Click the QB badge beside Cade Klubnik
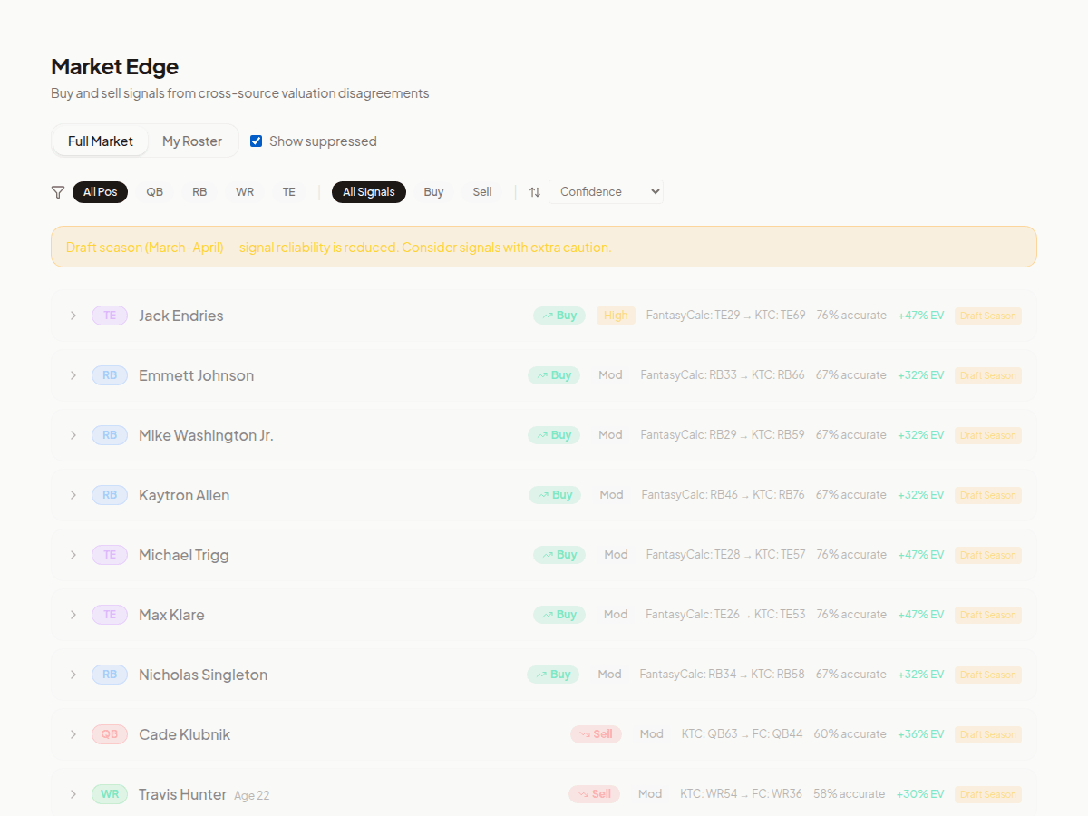 (x=109, y=733)
